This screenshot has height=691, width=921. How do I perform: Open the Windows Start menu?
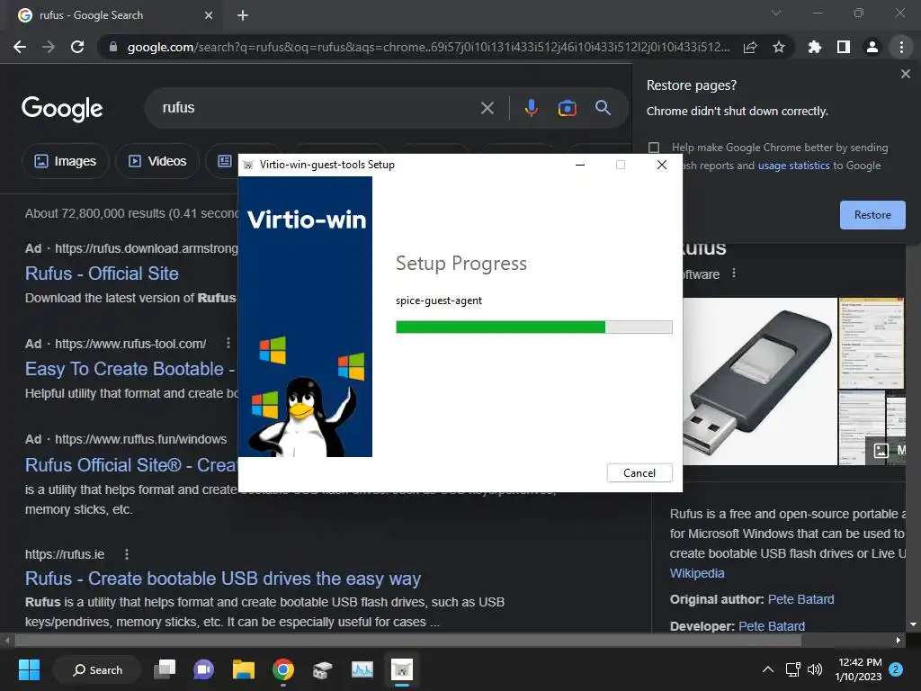tap(29, 669)
